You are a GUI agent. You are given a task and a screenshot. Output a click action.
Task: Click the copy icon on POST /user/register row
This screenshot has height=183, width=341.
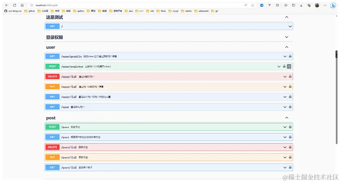click(289, 66)
